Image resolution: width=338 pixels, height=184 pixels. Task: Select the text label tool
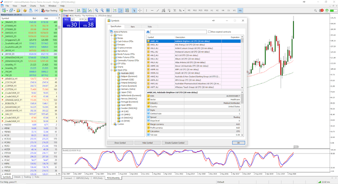tap(175, 10)
